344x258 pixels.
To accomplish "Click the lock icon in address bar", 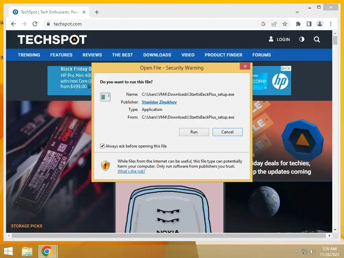I will [48, 24].
